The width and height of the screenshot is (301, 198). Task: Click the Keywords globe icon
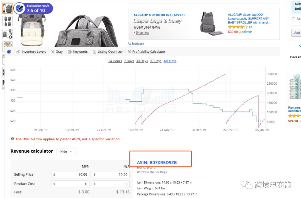(70, 52)
